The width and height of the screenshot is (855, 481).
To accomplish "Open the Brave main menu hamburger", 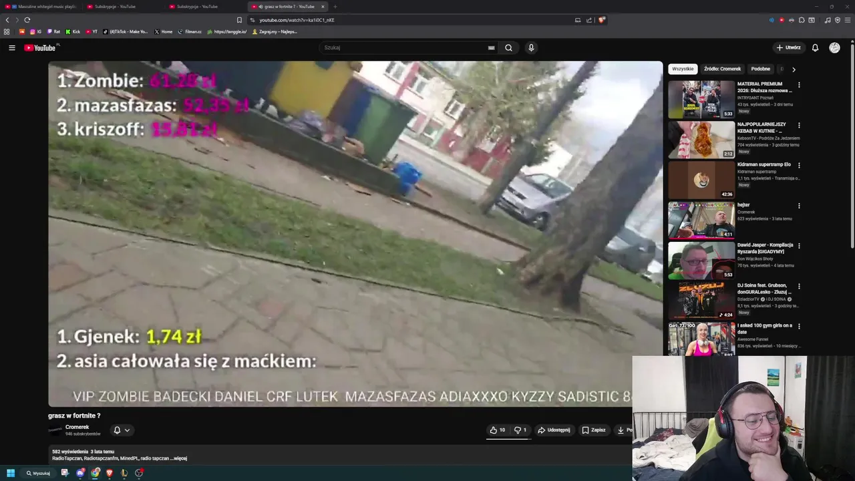I will tap(847, 20).
